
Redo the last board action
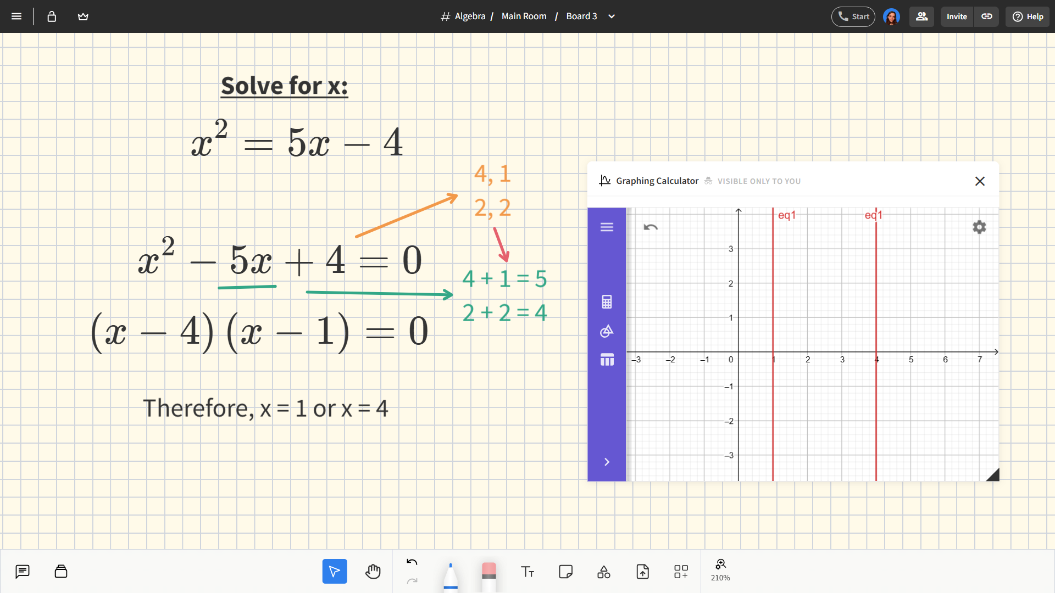coord(412,581)
